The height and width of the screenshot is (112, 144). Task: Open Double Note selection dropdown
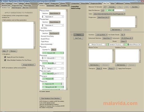55,22
